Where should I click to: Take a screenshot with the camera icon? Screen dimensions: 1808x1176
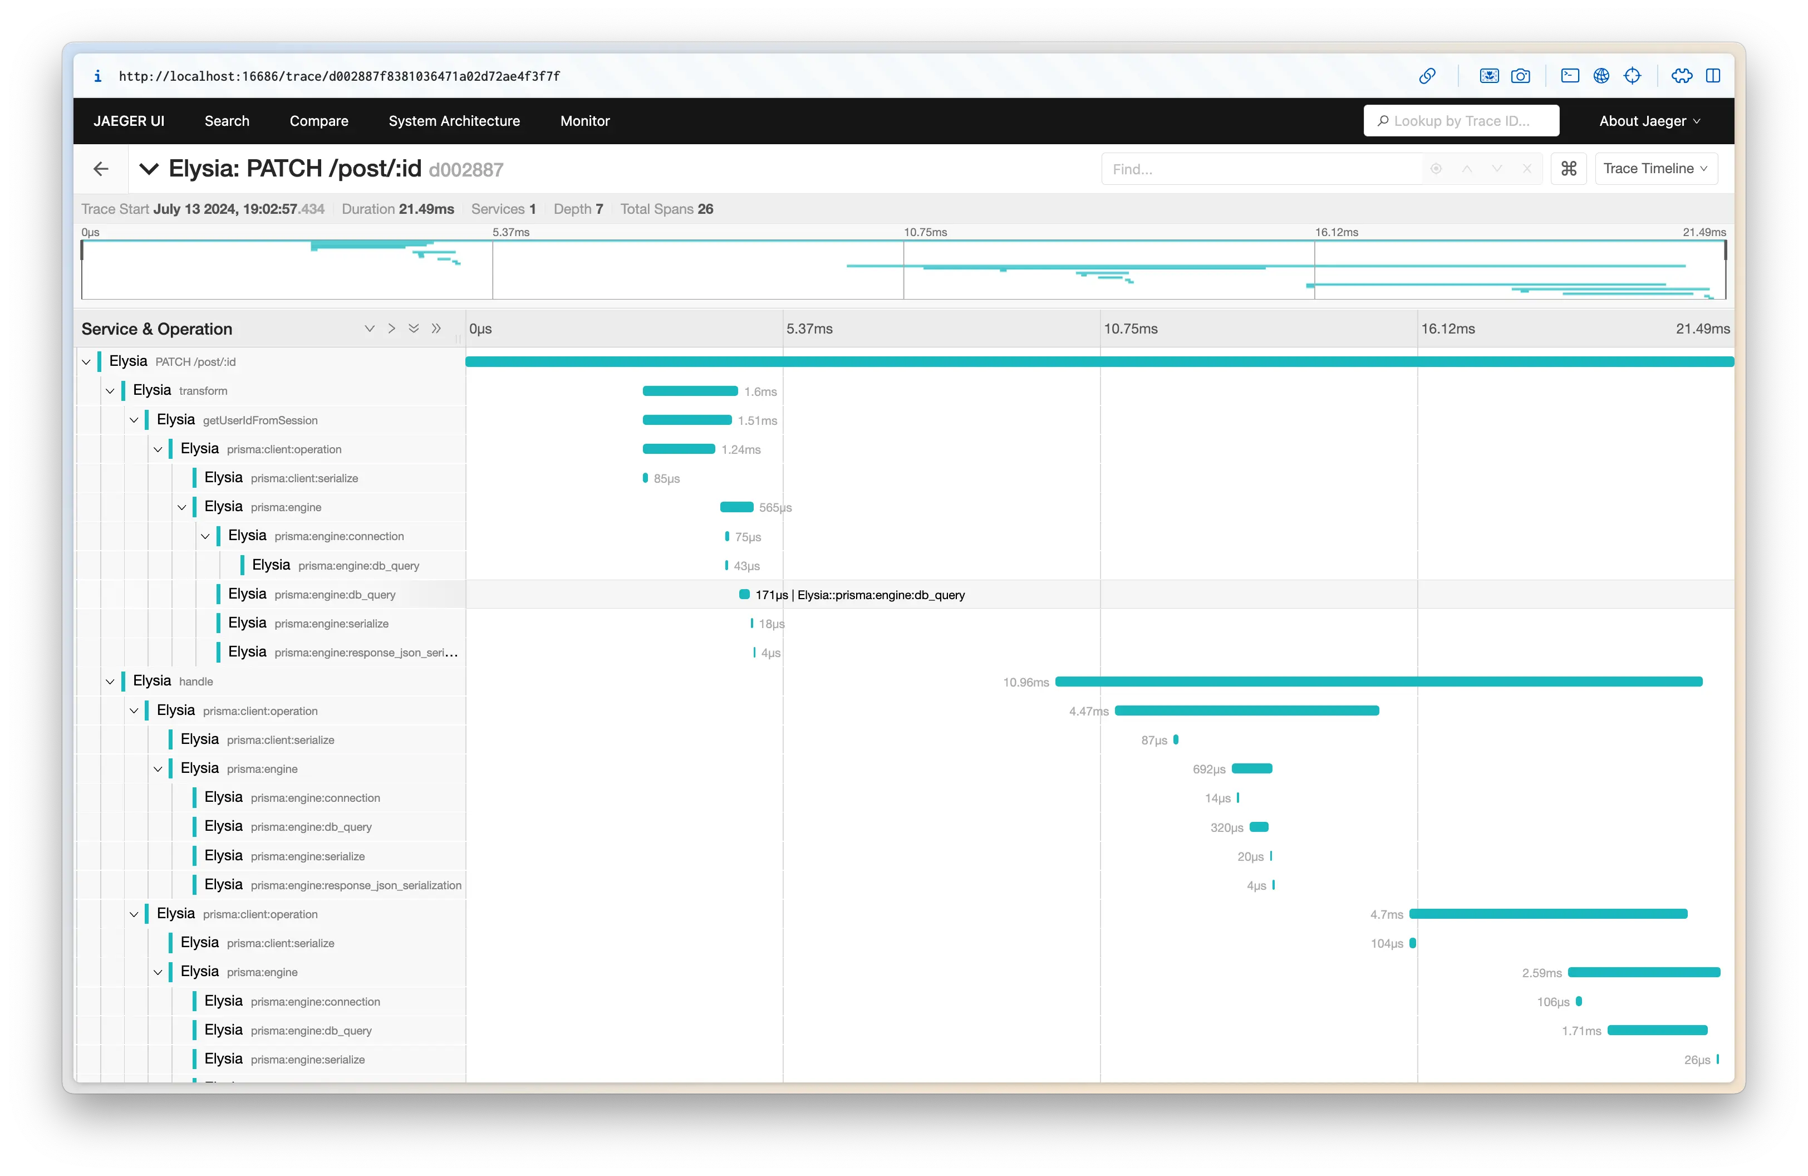1522,76
